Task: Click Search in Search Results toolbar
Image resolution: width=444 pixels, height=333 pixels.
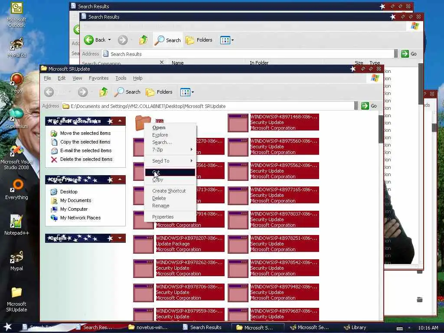Action: [x=168, y=40]
